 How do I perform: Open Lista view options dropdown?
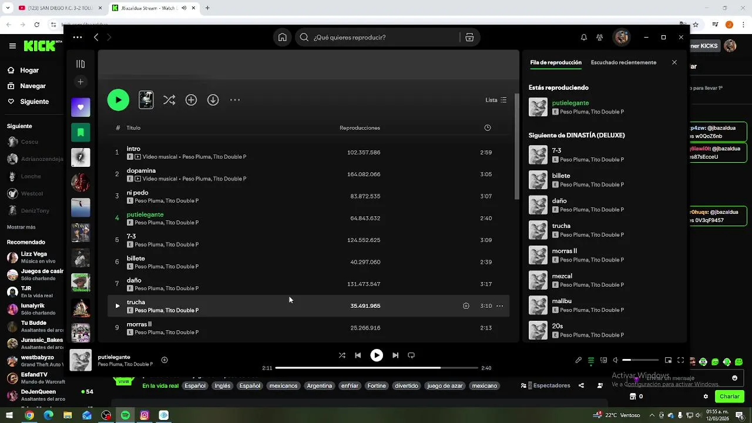496,100
